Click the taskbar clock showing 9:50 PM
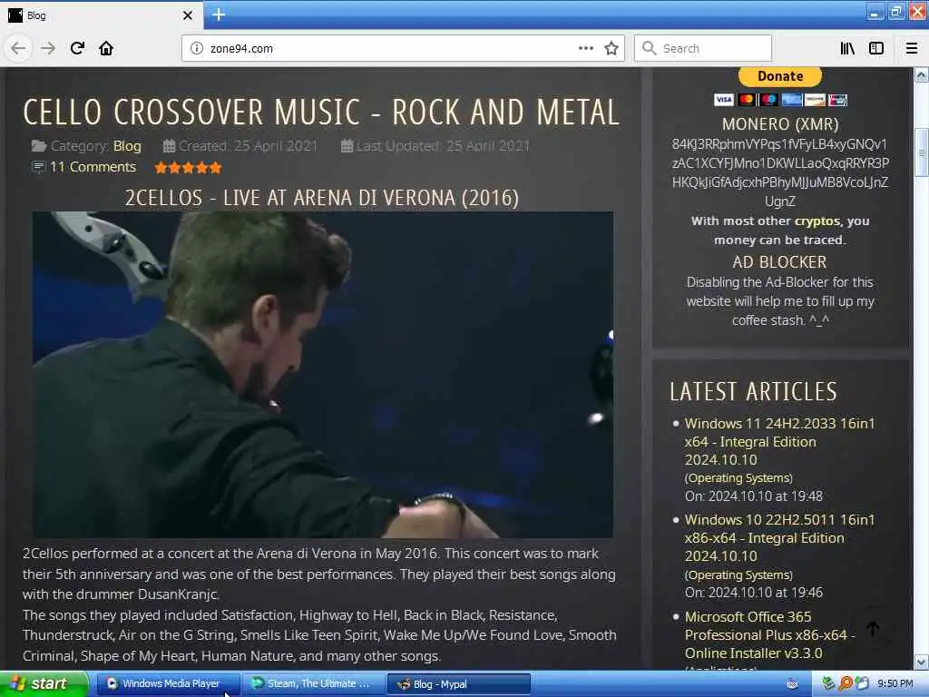 (895, 684)
